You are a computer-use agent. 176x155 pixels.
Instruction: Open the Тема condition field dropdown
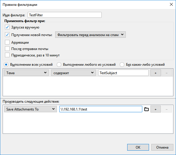pyautogui.click(x=26, y=73)
